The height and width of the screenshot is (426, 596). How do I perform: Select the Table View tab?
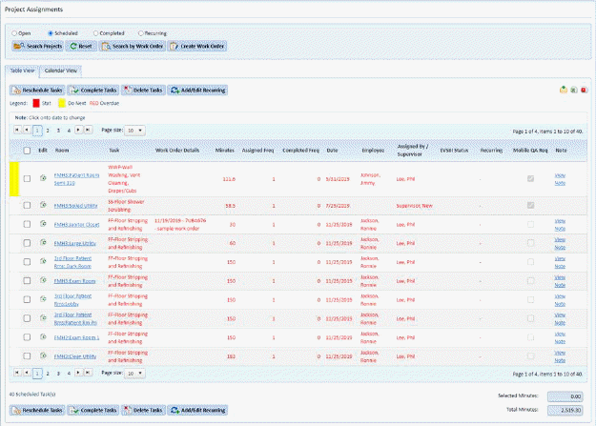(x=23, y=71)
